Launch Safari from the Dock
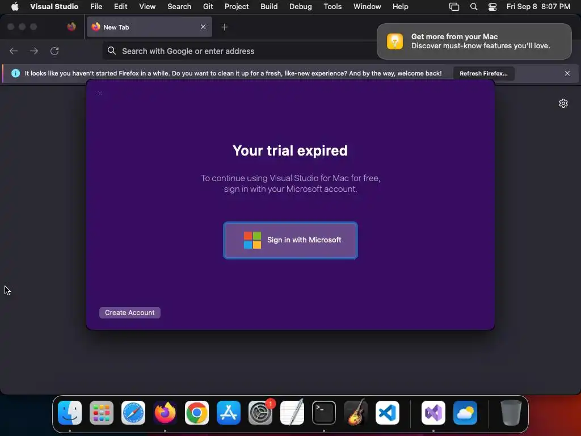Viewport: 581px width, 436px height. 133,413
